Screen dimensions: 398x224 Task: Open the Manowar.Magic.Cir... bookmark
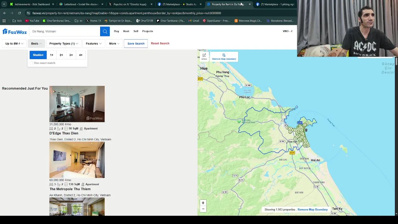(248, 21)
